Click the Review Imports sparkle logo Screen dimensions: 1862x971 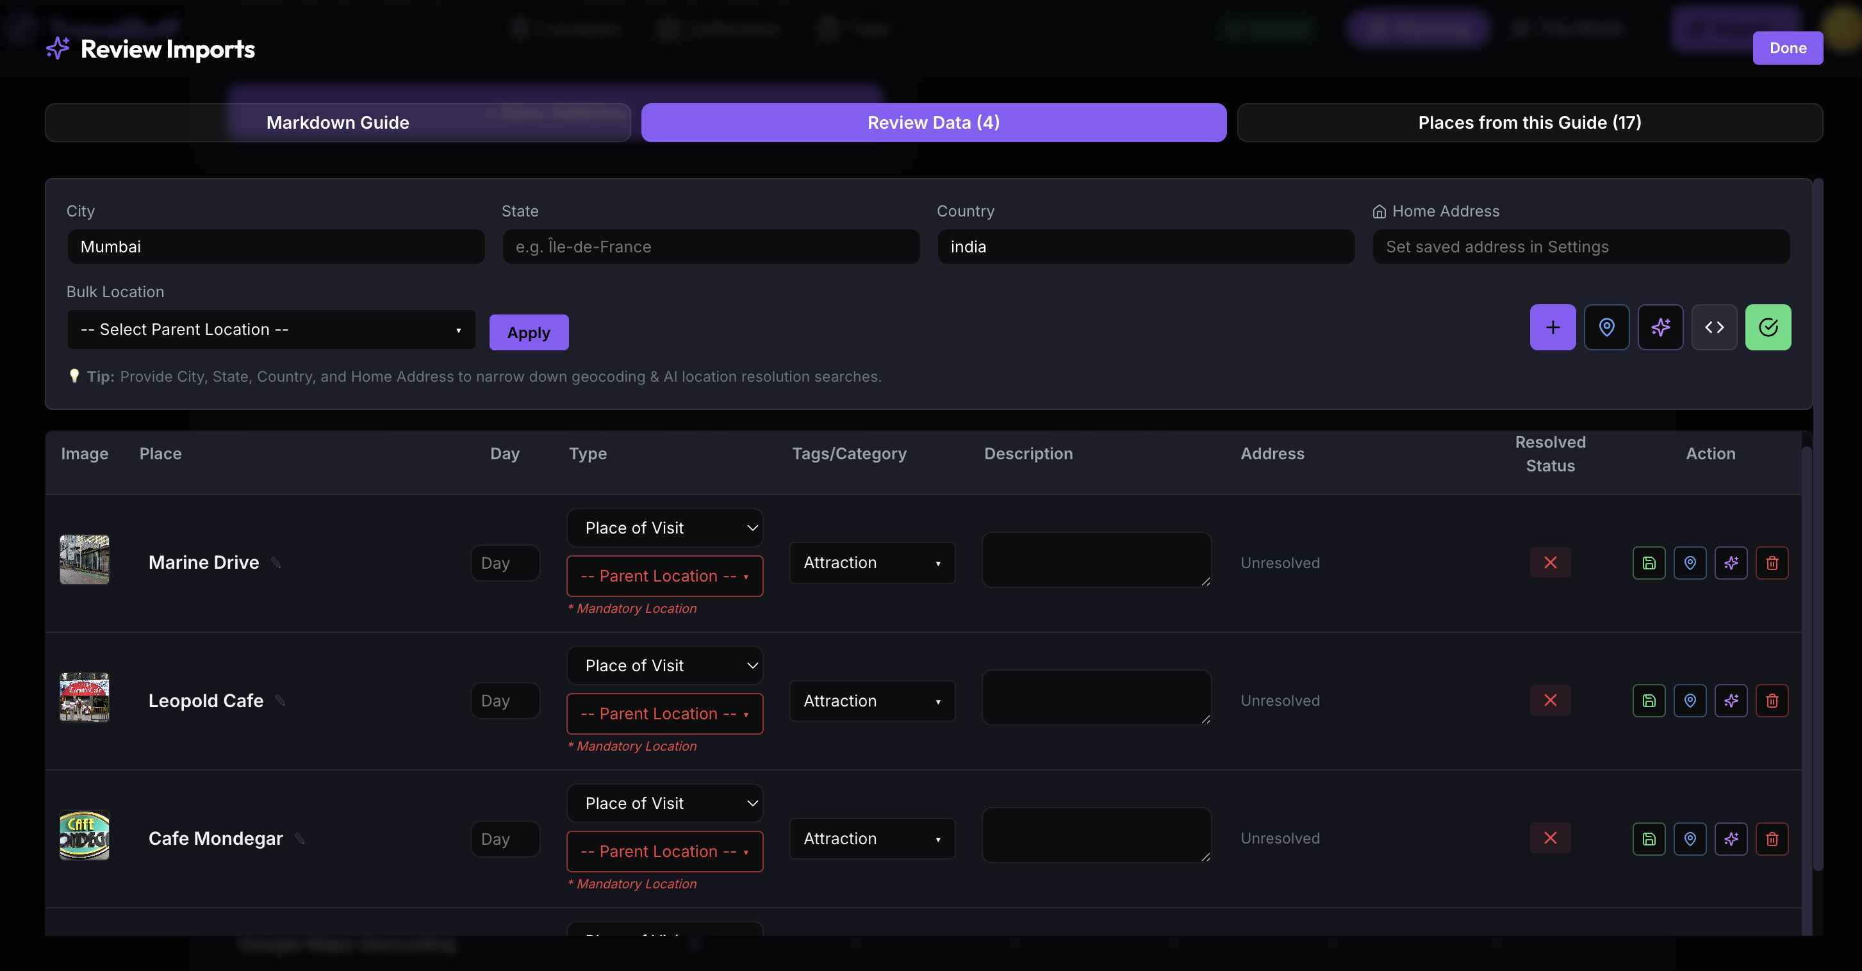[x=58, y=49]
